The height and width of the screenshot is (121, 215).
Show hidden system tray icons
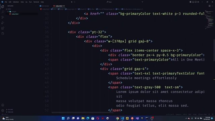[x=186, y=118]
